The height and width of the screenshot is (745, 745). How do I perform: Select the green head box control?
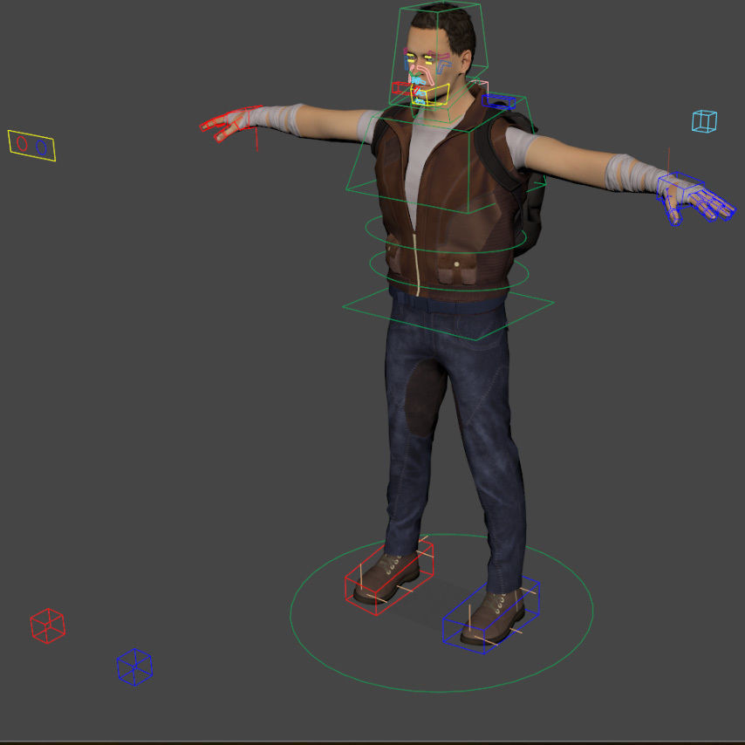pyautogui.click(x=438, y=55)
